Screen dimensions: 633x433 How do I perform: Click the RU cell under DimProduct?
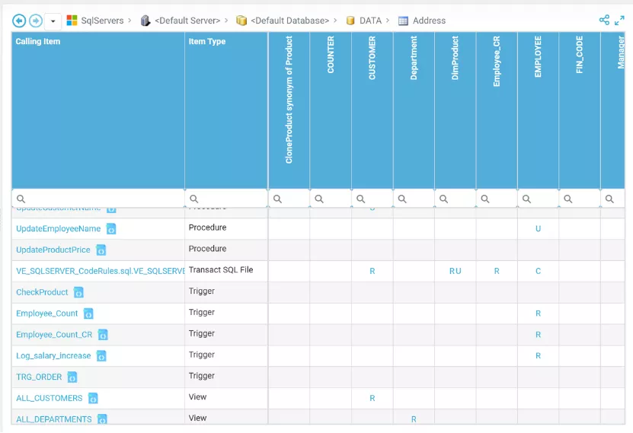(x=455, y=272)
